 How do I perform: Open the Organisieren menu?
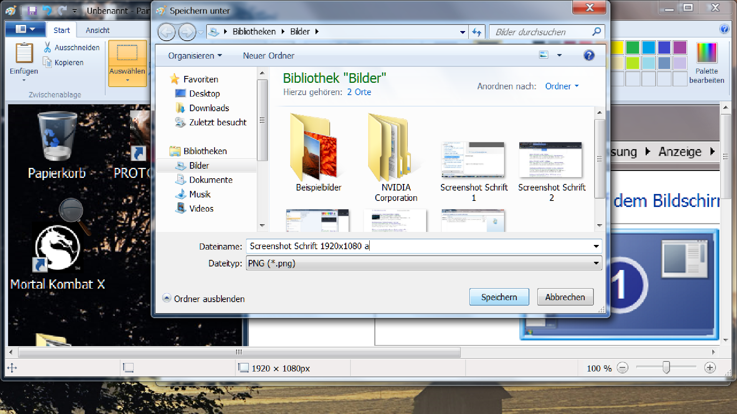click(x=195, y=56)
